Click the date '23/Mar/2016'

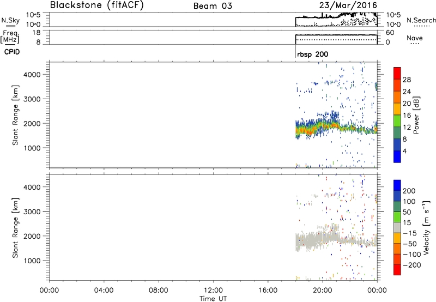coord(348,5)
